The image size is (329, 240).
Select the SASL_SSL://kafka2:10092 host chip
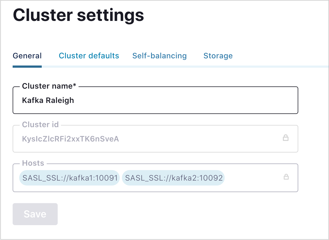click(x=173, y=178)
